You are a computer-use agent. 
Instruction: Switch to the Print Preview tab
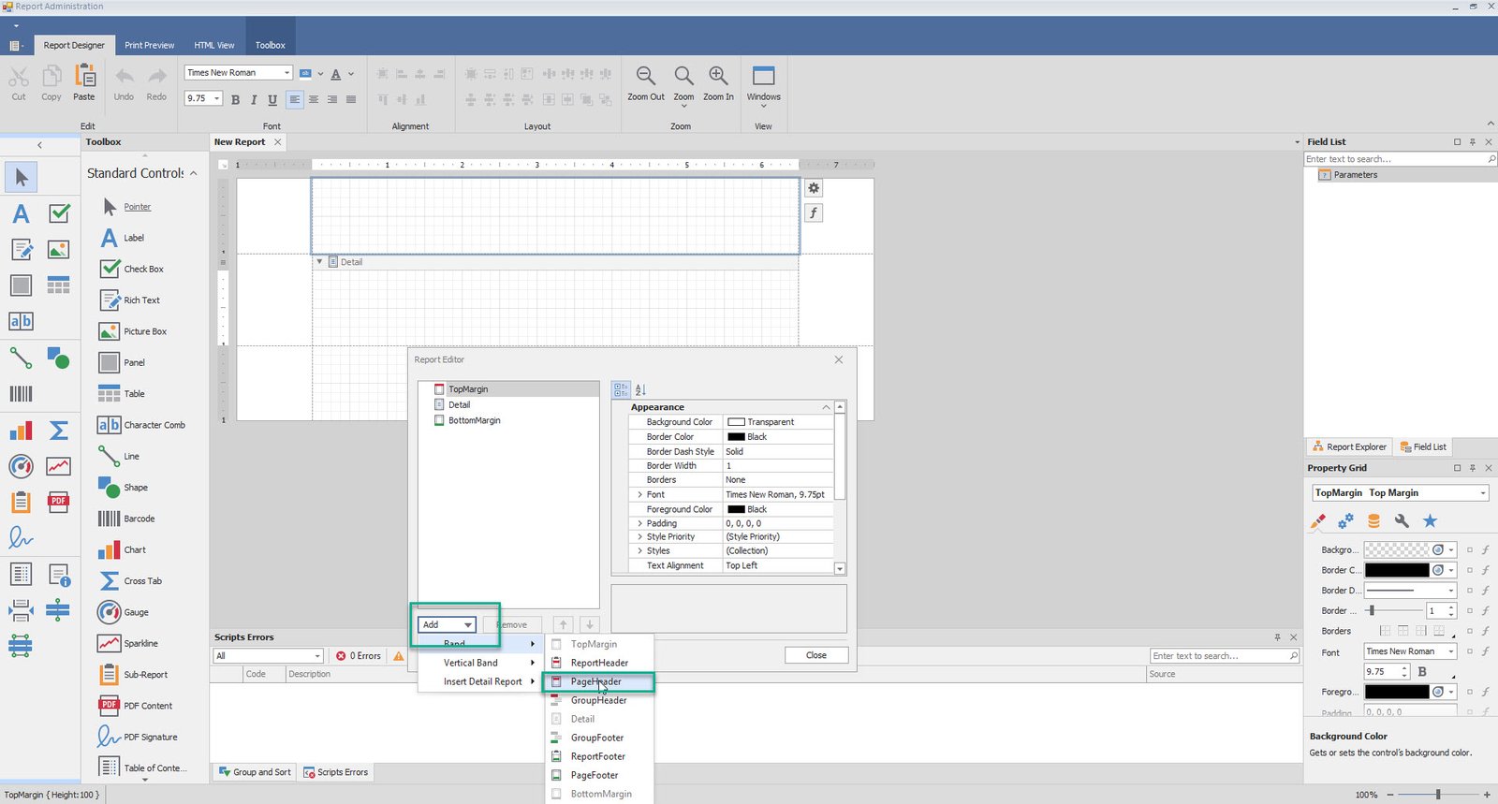[x=149, y=45]
